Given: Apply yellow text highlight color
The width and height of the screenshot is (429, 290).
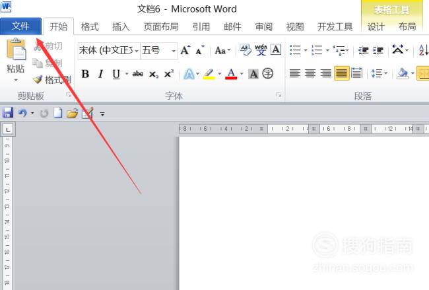Looking at the screenshot, I should pyautogui.click(x=209, y=74).
